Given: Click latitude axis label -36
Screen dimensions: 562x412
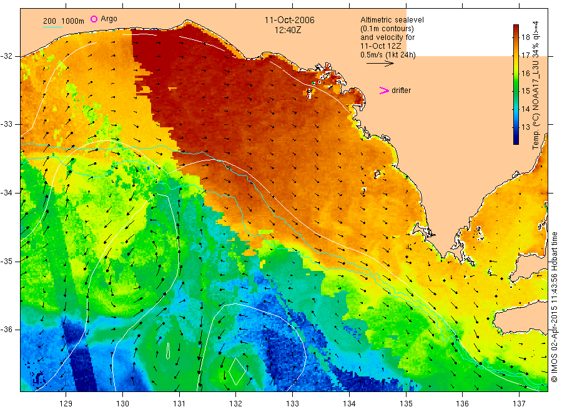Looking at the screenshot, I should (6, 329).
